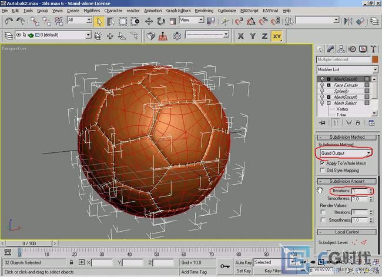This screenshot has height=277, width=382.
Task: Click the Redo arrow icon
Action: tap(21, 21)
